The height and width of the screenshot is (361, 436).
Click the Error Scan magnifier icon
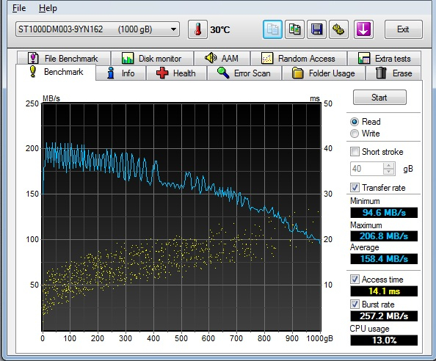(223, 73)
